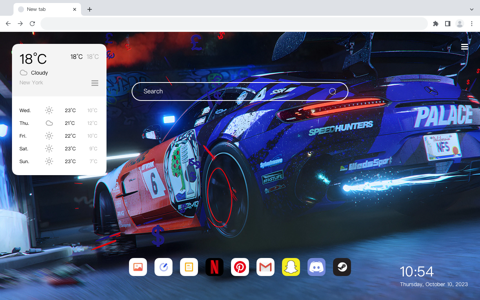This screenshot has width=480, height=300.
Task: Expand the tab search chevron
Action: click(x=472, y=9)
